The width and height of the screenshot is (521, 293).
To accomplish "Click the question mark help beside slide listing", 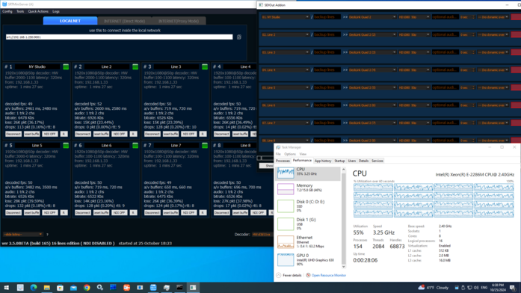I will tap(47, 235).
